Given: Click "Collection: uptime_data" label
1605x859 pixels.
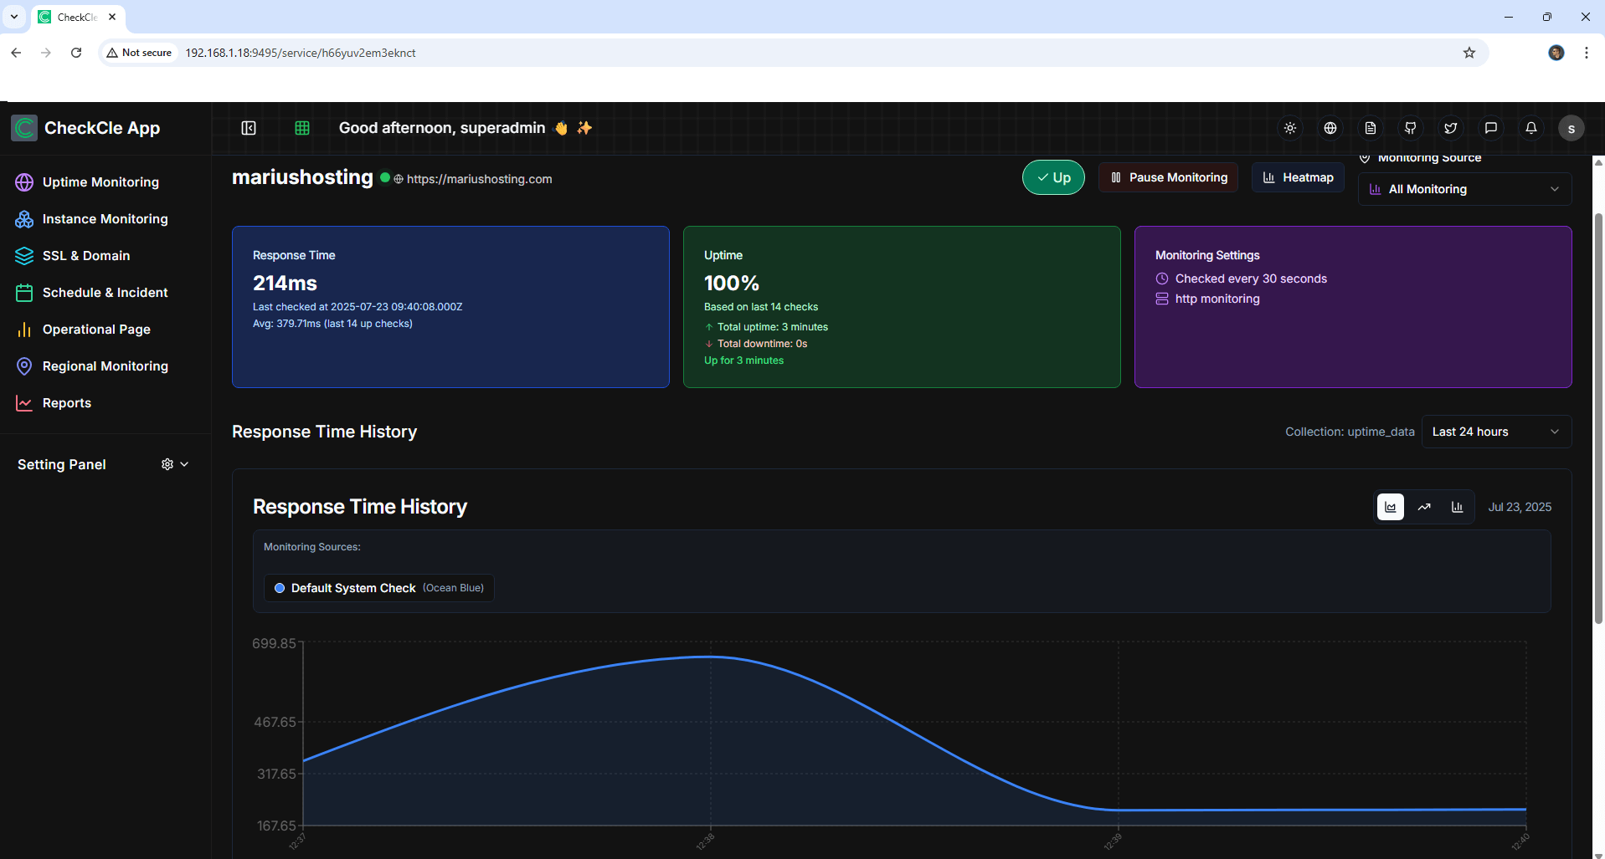Looking at the screenshot, I should click(x=1350, y=432).
